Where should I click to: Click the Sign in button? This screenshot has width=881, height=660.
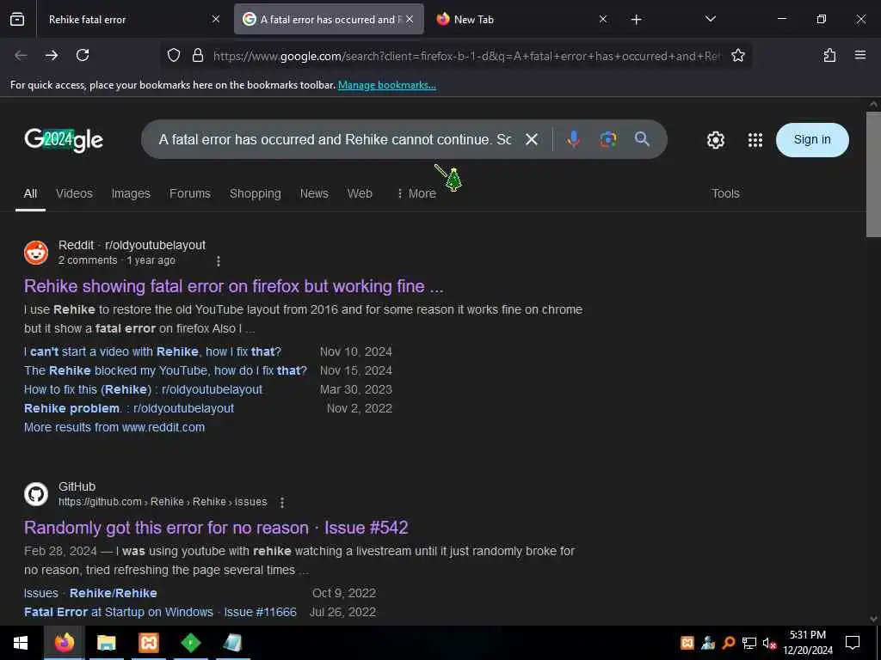(812, 140)
